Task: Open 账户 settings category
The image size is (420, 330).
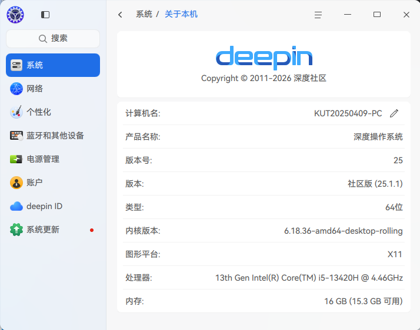Action: [x=53, y=183]
